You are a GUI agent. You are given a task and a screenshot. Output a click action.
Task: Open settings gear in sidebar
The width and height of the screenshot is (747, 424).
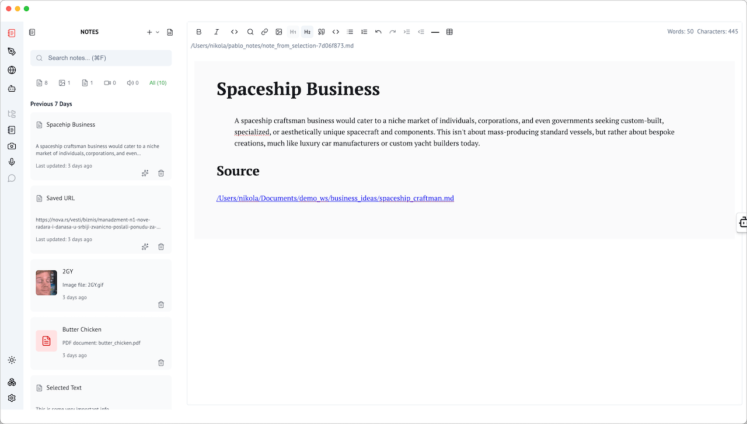(12, 398)
